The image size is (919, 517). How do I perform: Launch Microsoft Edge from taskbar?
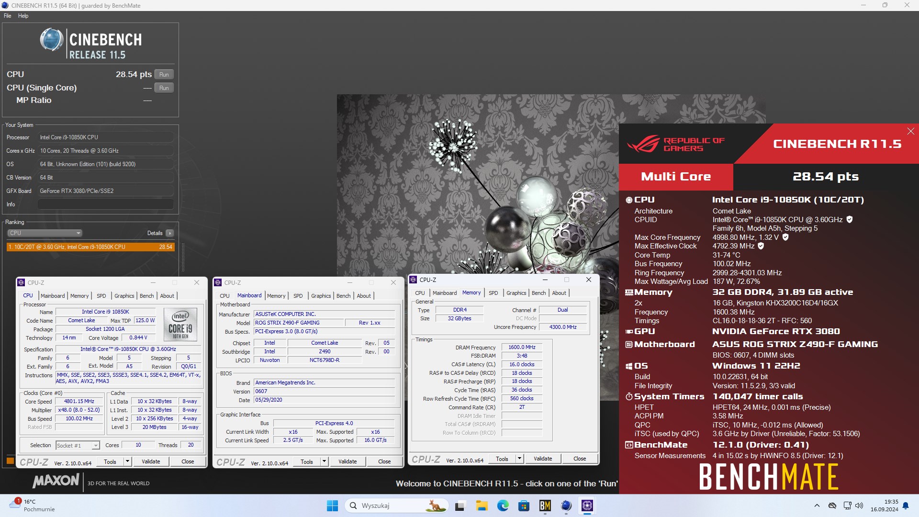(x=503, y=506)
